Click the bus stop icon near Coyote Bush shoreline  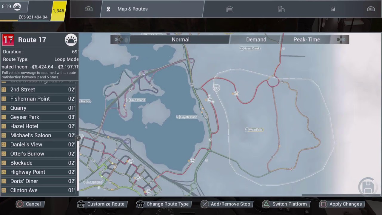(x=210, y=100)
